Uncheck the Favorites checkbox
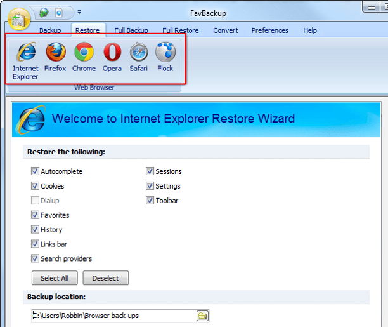Image resolution: width=388 pixels, height=327 pixels. (x=35, y=215)
